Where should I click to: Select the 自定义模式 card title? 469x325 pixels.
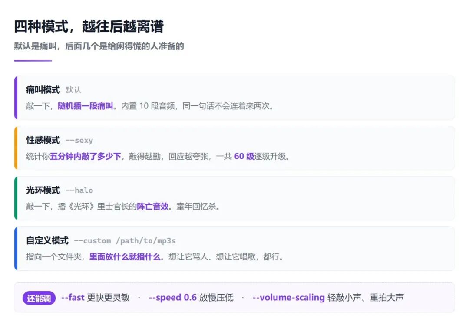pos(47,240)
